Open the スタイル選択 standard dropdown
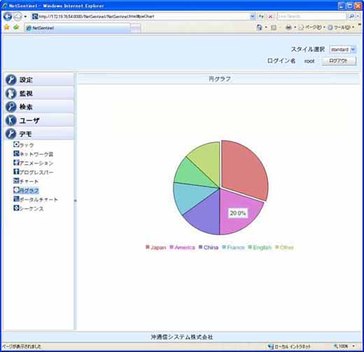This screenshot has height=352, width=364. tap(343, 50)
